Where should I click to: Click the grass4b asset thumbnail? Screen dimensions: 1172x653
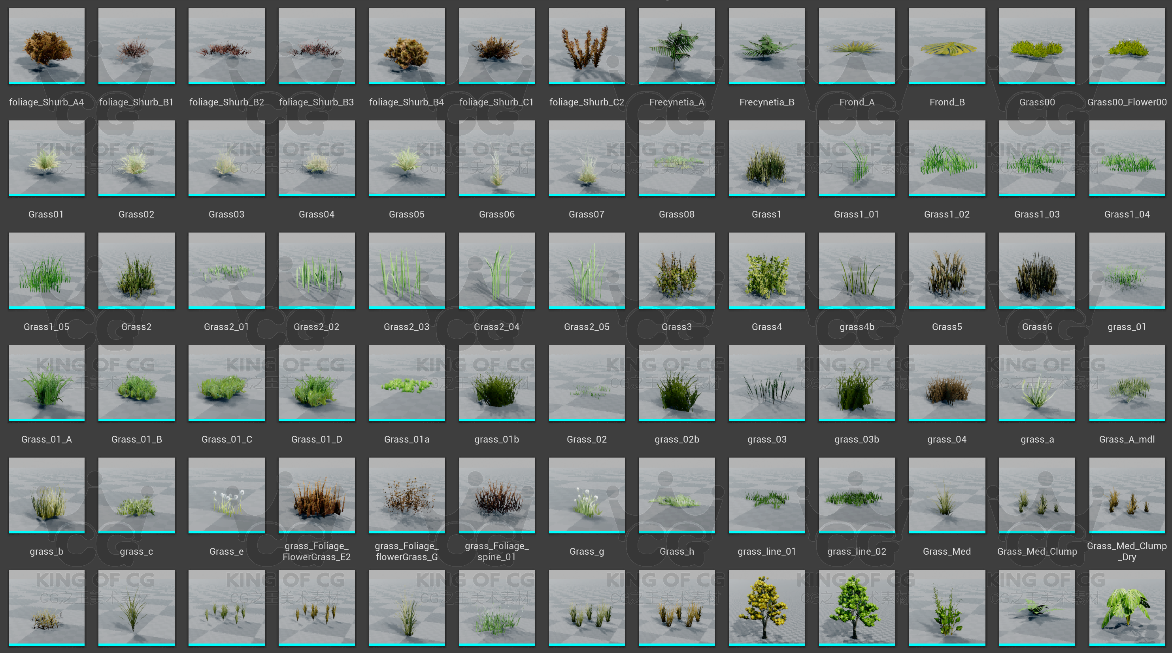(x=857, y=270)
